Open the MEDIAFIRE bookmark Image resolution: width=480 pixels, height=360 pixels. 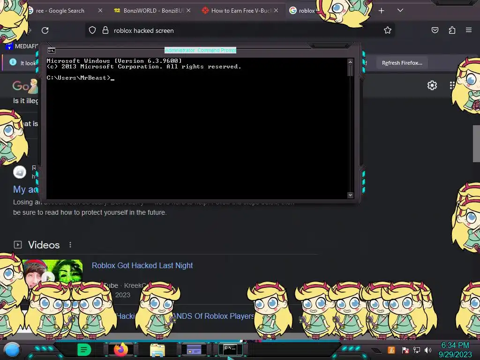(22, 46)
